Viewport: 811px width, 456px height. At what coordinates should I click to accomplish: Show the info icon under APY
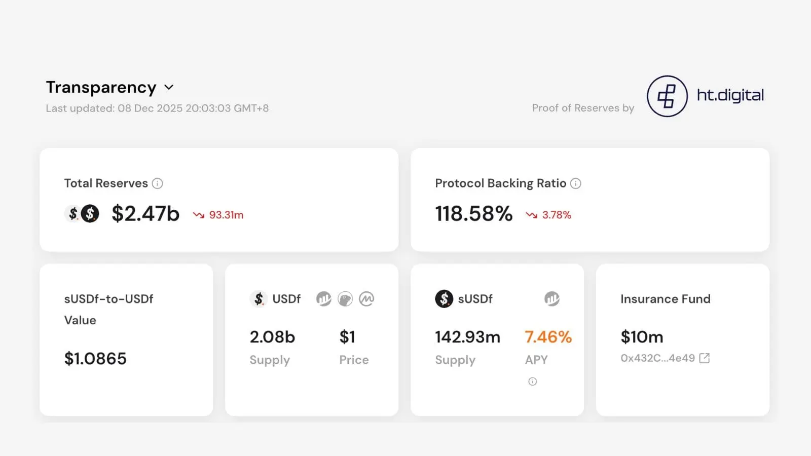pyautogui.click(x=532, y=382)
